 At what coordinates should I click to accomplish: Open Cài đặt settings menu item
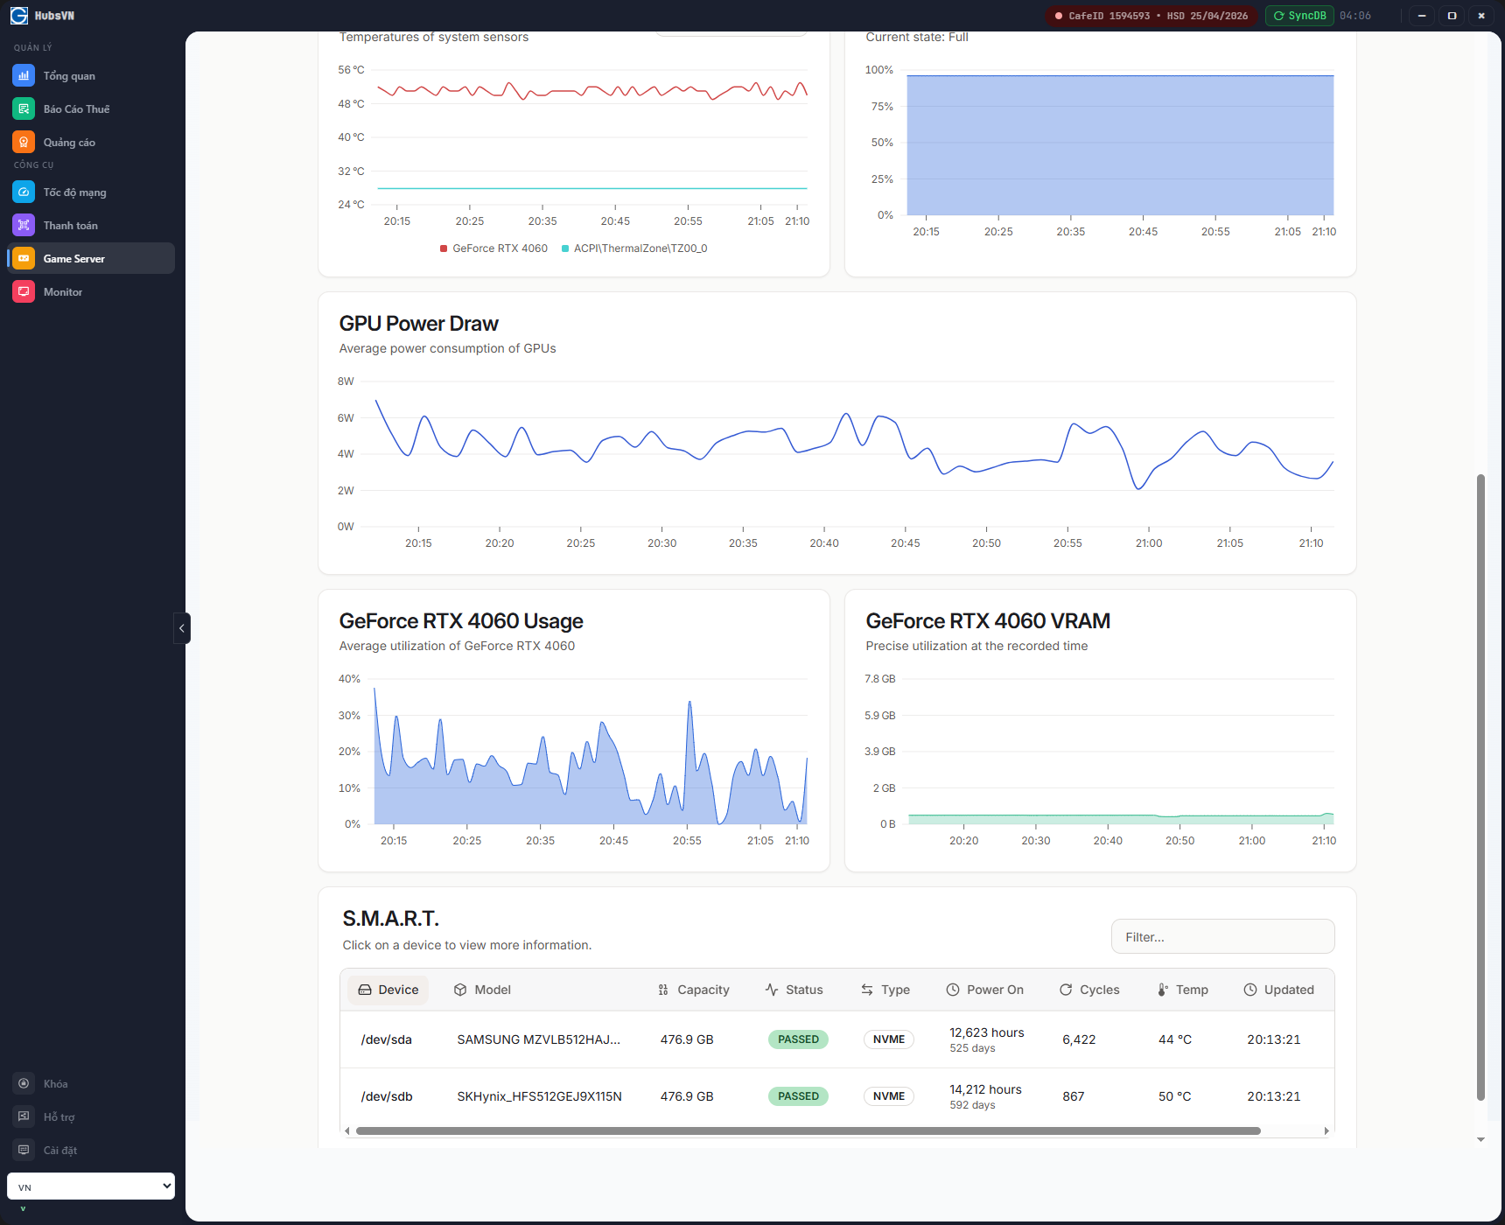59,1151
